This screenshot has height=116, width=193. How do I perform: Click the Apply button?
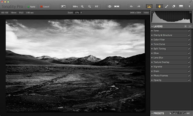click(32, 7)
